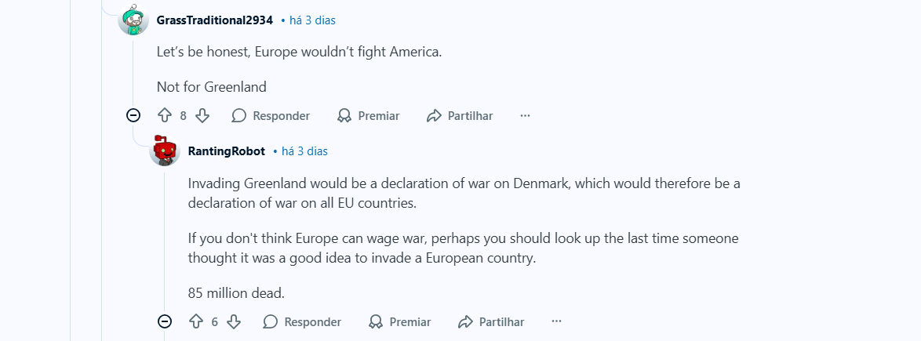921x341 pixels.
Task: Collapse RantingRobot's comment thread
Action: [165, 321]
